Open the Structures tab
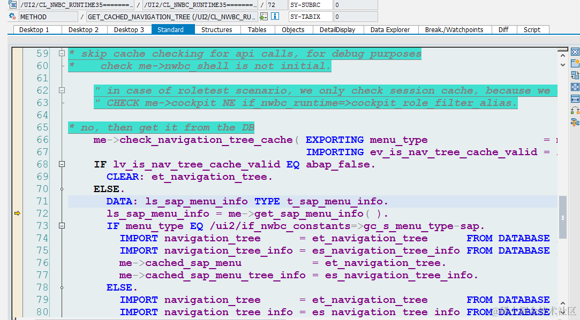Screen dimensions: 580x320 [x=217, y=29]
